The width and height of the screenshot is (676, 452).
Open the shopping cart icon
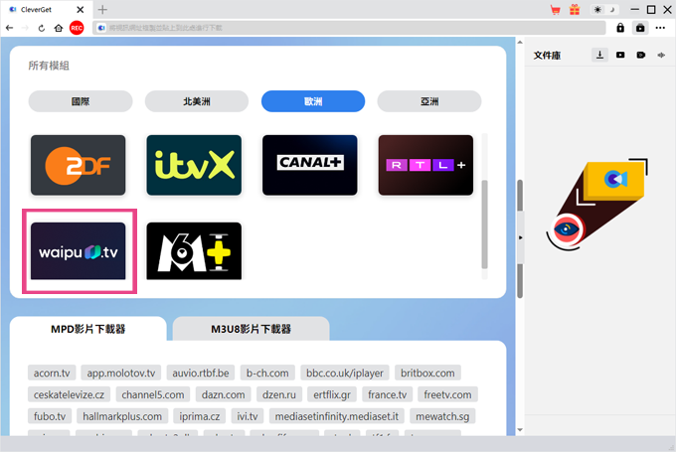556,10
